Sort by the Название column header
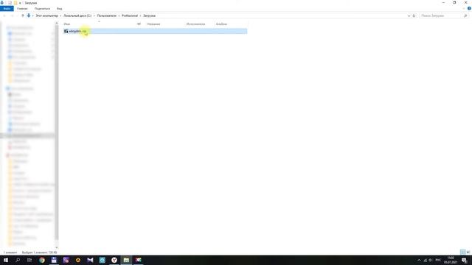Screen dimensions: 472x265 [x=153, y=24]
